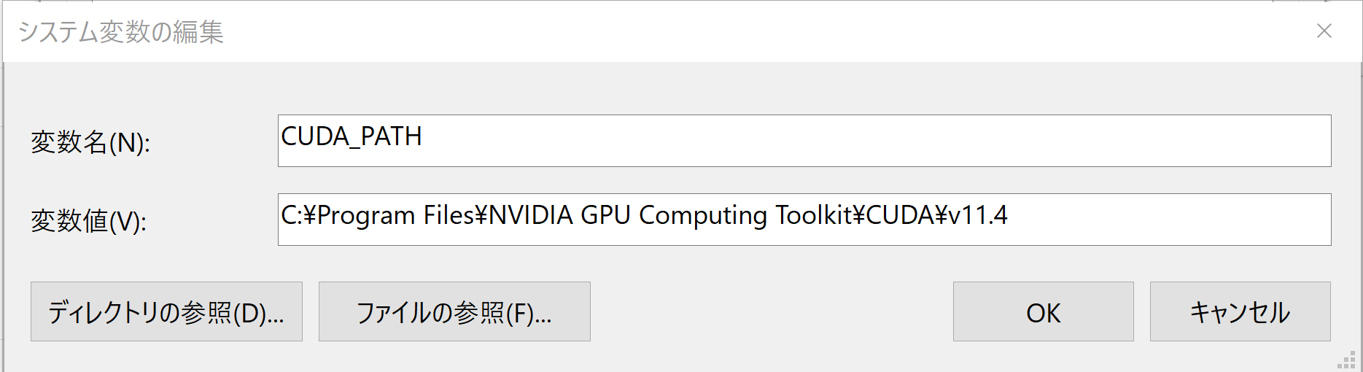The width and height of the screenshot is (1363, 372).
Task: Grab the resize grip at the dialog corner
Action: click(x=1346, y=360)
